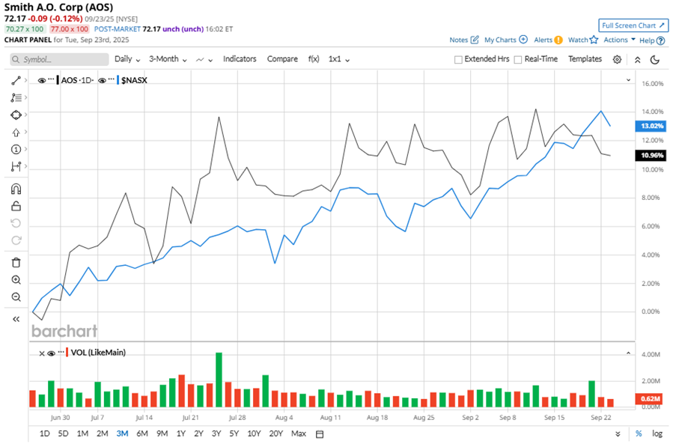Add chart with My Charts plus icon
676x447 pixels.
(x=523, y=39)
